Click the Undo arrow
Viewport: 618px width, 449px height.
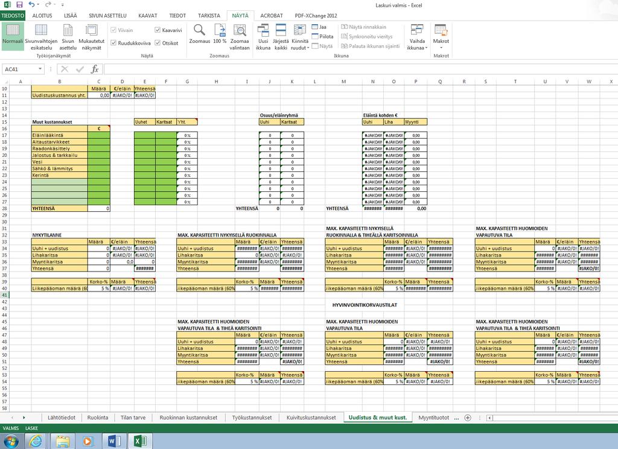pos(31,5)
